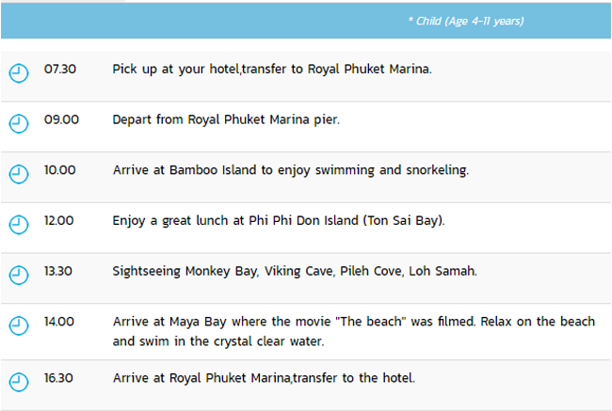The image size is (612, 411).
Task: Click the Maya Bay arrival description
Action: tap(354, 331)
